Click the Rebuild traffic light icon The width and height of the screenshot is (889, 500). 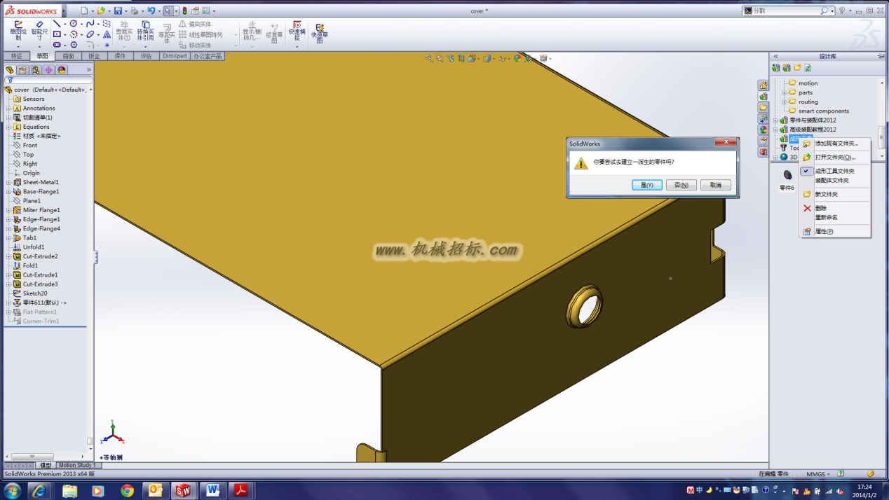coord(184,11)
